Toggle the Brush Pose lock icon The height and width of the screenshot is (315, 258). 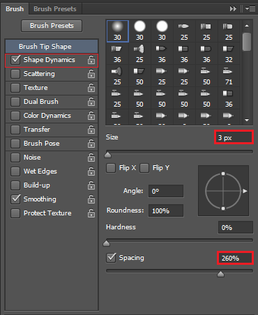point(91,144)
